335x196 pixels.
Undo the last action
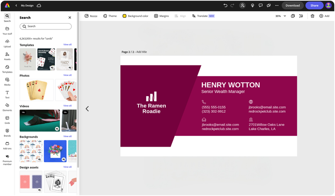226,5
